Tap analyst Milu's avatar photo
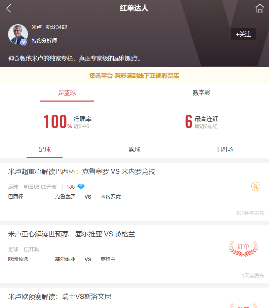 pyautogui.click(x=18, y=34)
